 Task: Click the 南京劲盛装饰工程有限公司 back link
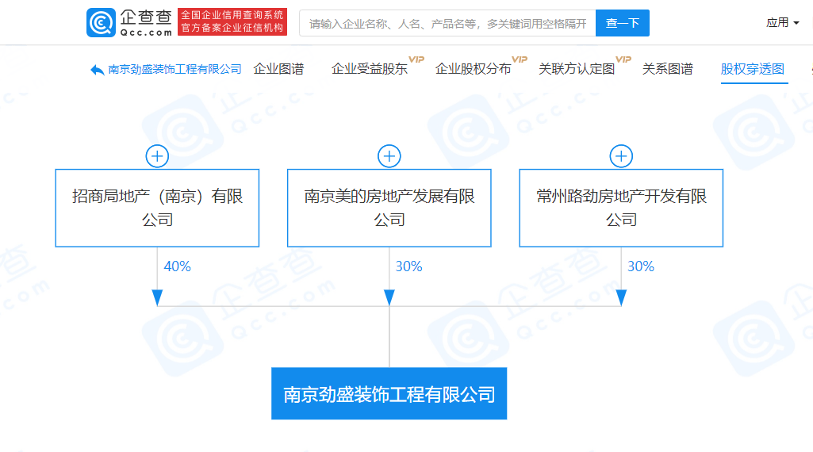(174, 70)
